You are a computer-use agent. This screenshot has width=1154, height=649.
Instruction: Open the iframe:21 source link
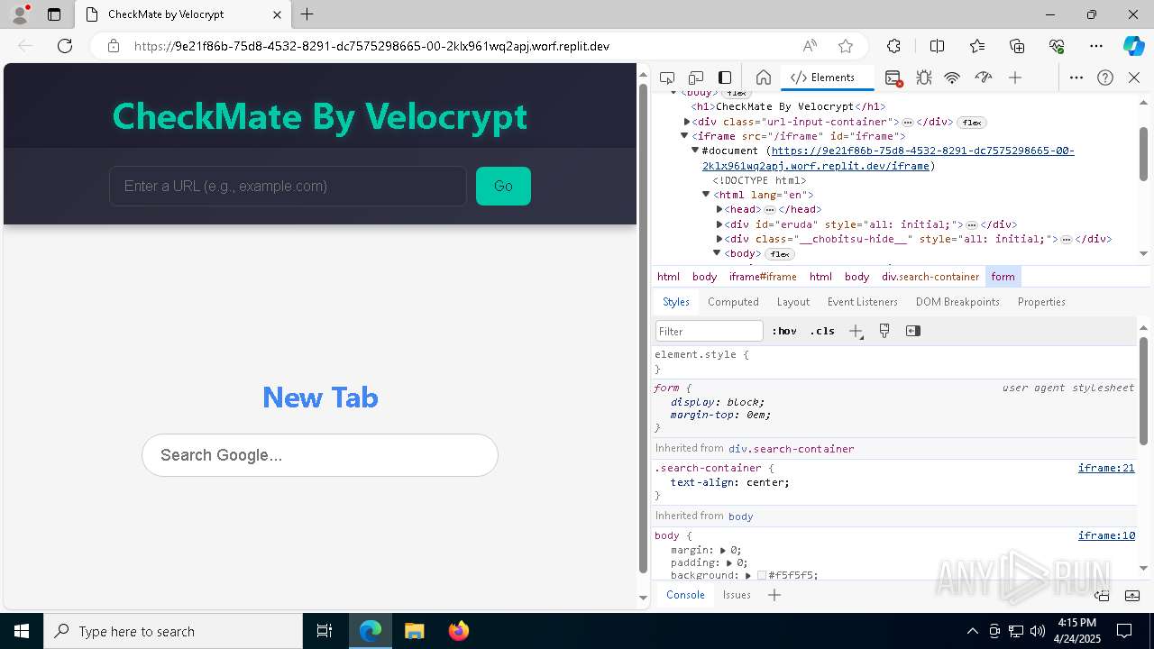pos(1106,468)
